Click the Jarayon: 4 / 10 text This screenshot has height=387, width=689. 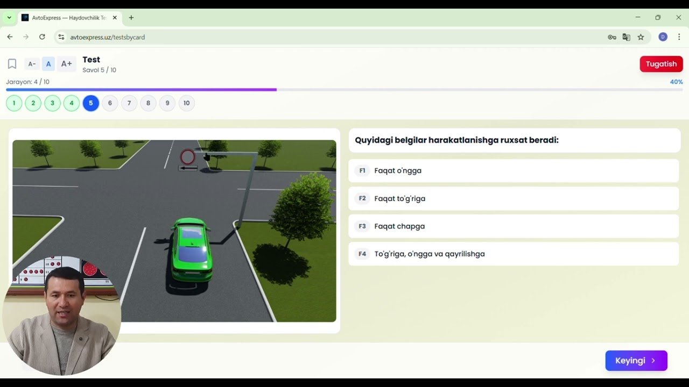coord(27,82)
